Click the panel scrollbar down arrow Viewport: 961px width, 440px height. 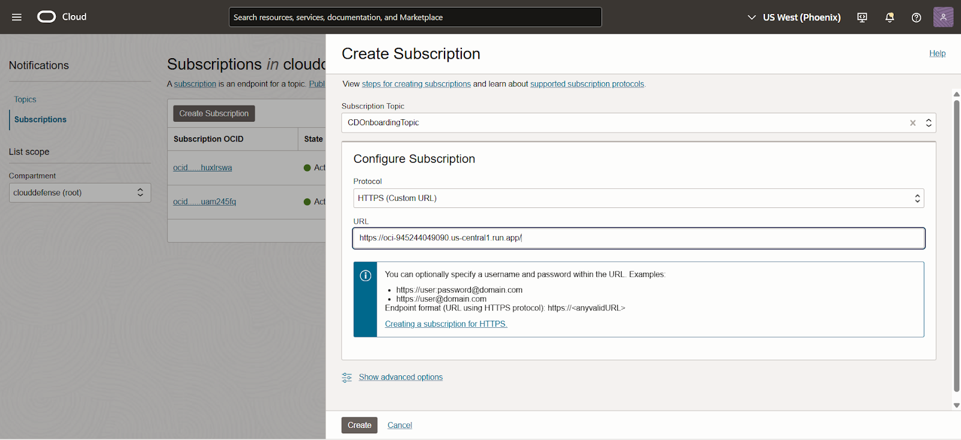[x=956, y=405]
